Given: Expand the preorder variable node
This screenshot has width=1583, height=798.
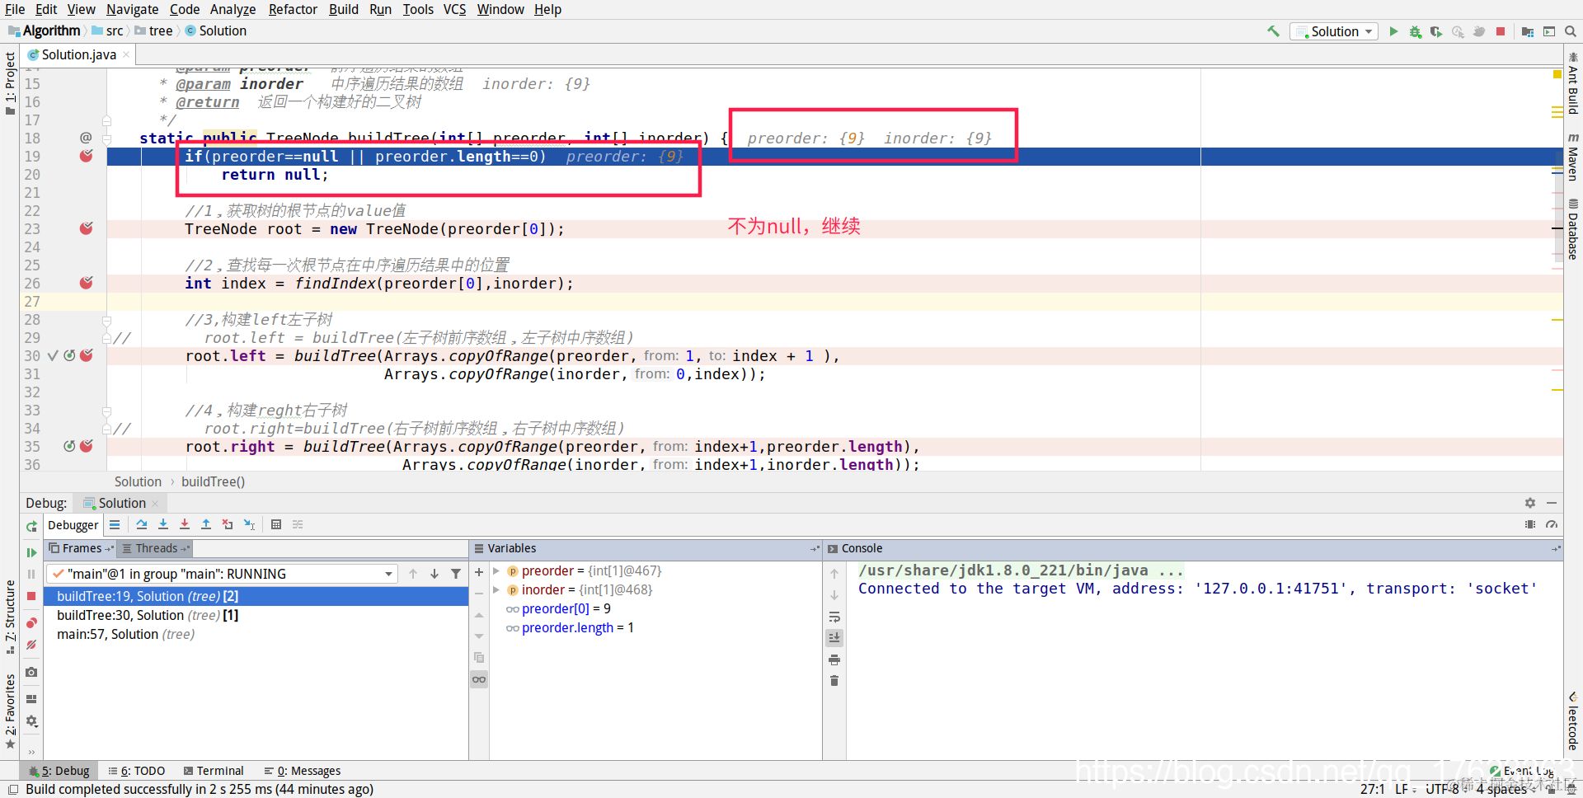Looking at the screenshot, I should click(496, 570).
